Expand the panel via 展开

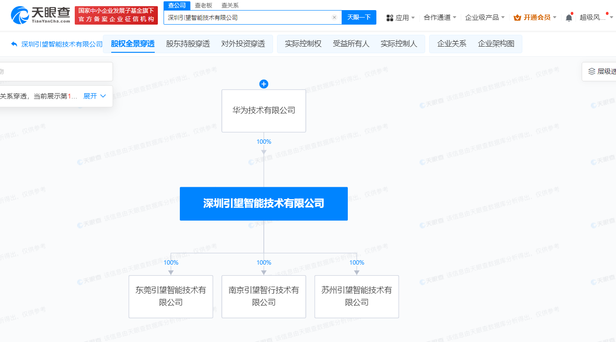pos(95,96)
